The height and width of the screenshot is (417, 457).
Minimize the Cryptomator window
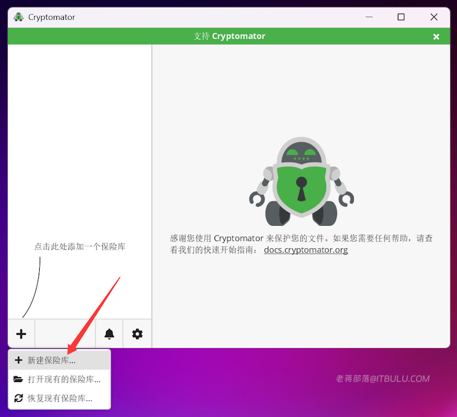(x=369, y=17)
